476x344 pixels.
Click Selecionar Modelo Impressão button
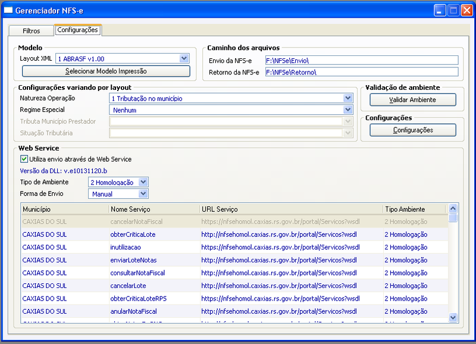point(106,71)
